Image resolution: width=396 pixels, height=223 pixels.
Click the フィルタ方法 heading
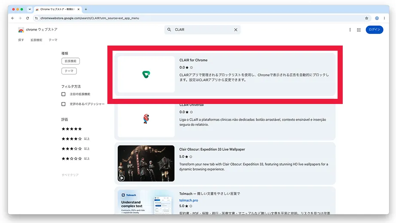point(71,86)
